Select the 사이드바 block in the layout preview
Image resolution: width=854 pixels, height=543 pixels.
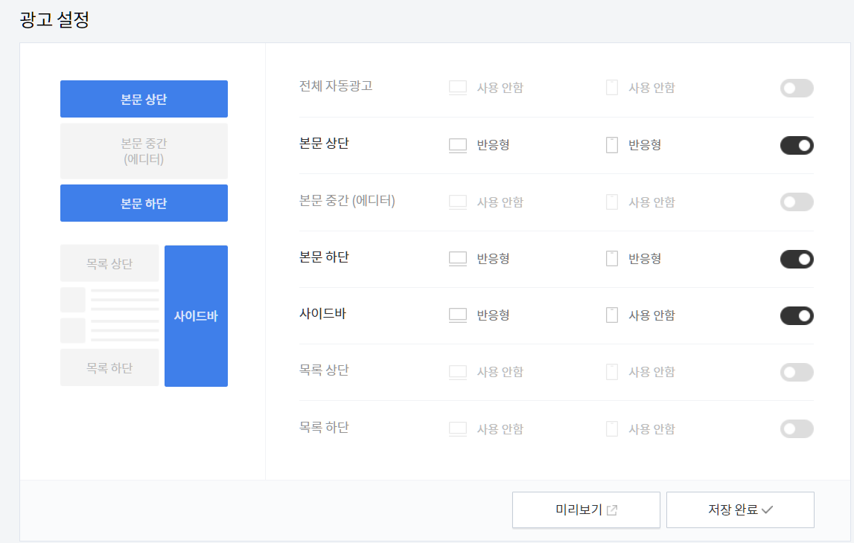[x=196, y=315]
